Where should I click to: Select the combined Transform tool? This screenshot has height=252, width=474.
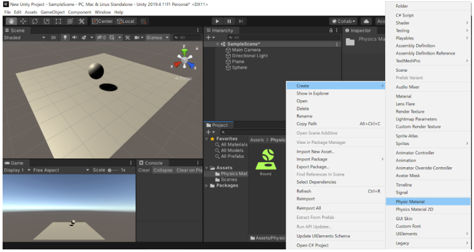pyautogui.click(x=70, y=21)
